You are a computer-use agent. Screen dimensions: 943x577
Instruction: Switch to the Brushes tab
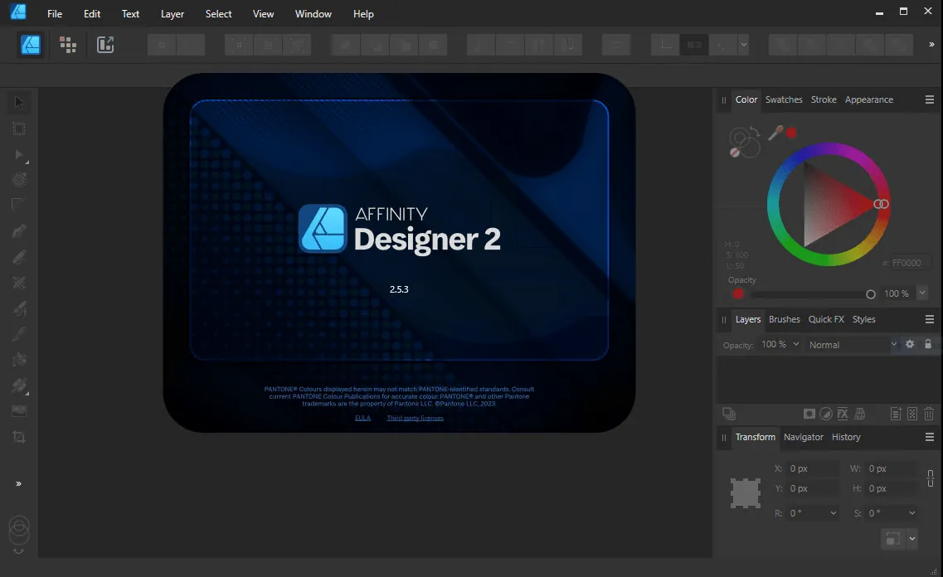(785, 319)
